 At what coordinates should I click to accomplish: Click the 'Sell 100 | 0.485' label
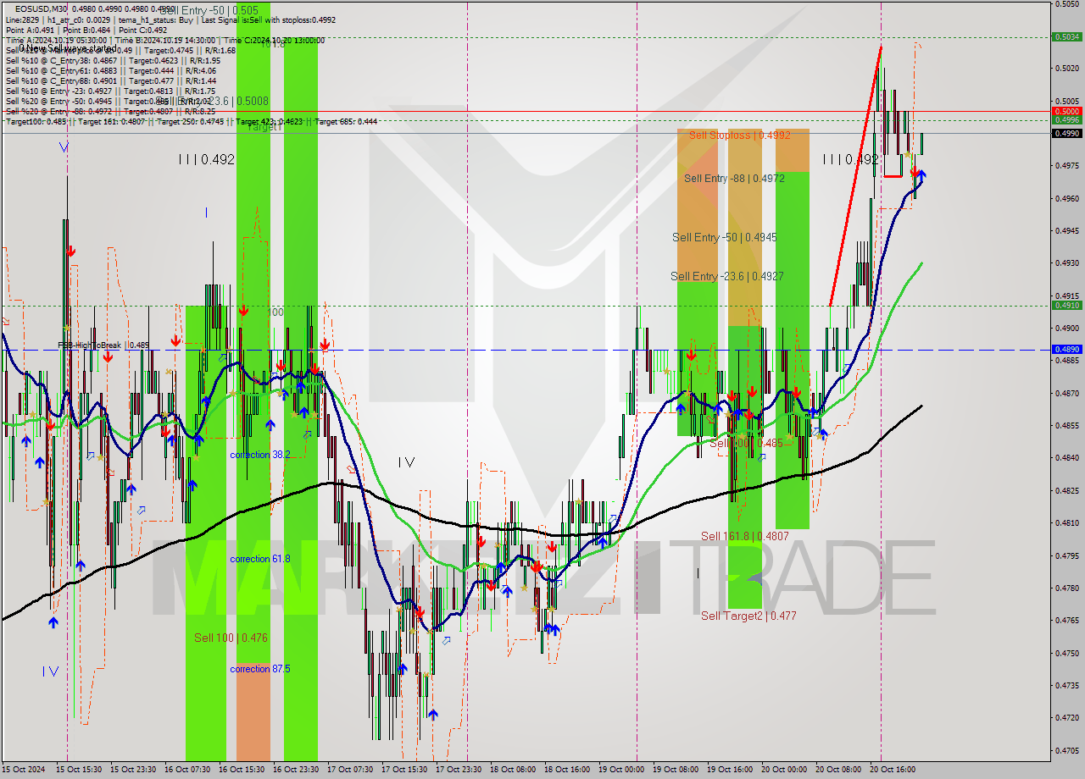click(747, 443)
